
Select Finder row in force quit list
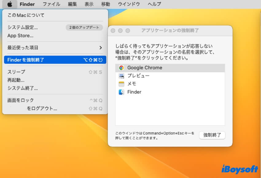170,92
